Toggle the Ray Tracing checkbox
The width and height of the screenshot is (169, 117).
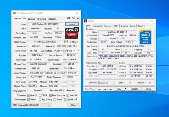[40, 99]
